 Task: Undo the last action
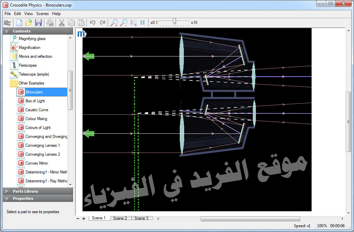(93, 23)
